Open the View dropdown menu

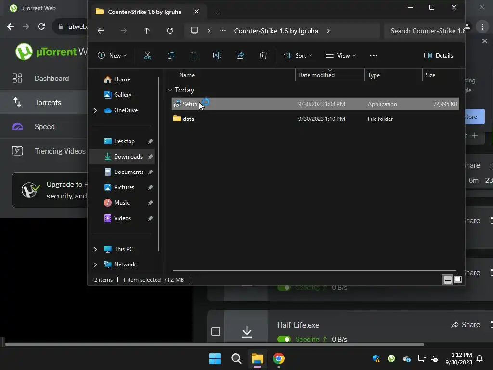[x=341, y=56]
